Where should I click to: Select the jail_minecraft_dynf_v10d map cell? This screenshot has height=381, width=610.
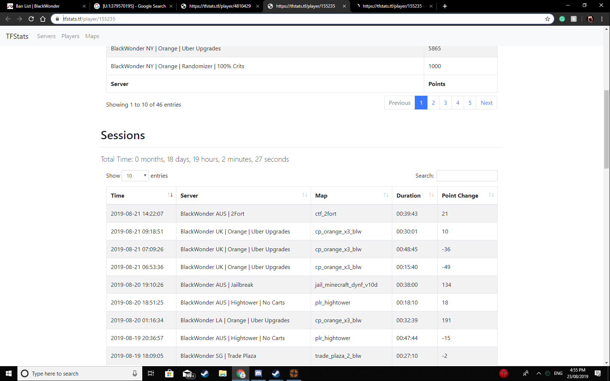tap(351, 285)
